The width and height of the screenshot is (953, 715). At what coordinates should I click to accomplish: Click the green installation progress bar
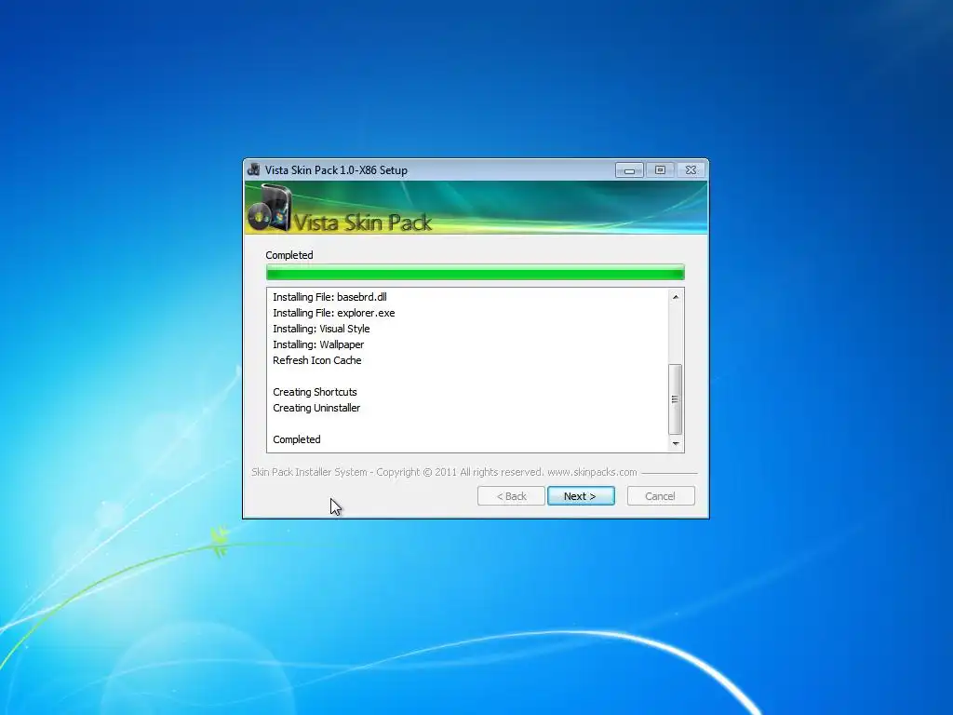tap(476, 273)
